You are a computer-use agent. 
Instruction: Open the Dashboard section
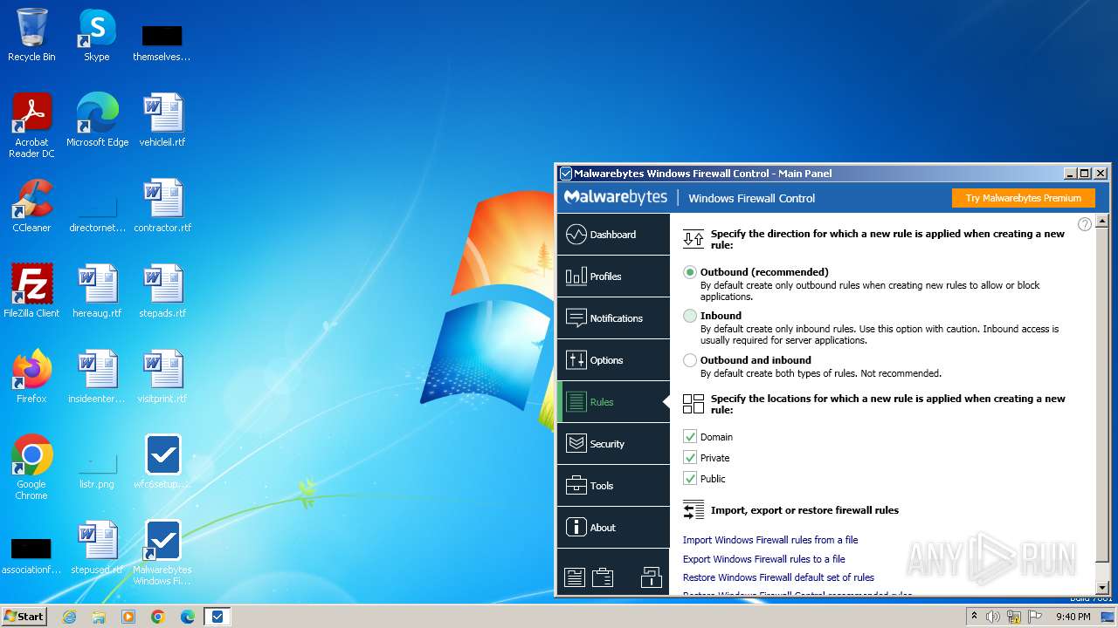tap(613, 235)
